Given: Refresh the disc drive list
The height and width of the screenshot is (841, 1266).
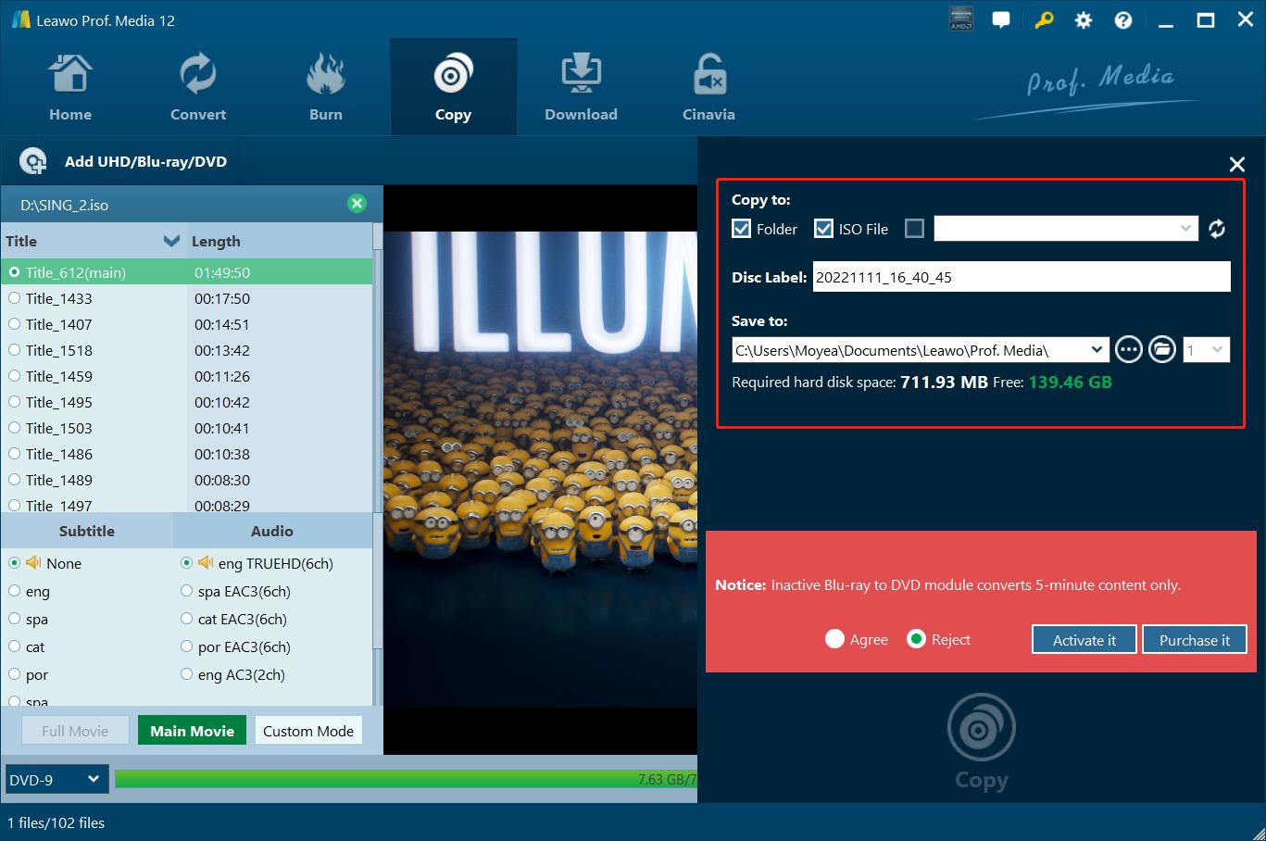Looking at the screenshot, I should coord(1217,229).
